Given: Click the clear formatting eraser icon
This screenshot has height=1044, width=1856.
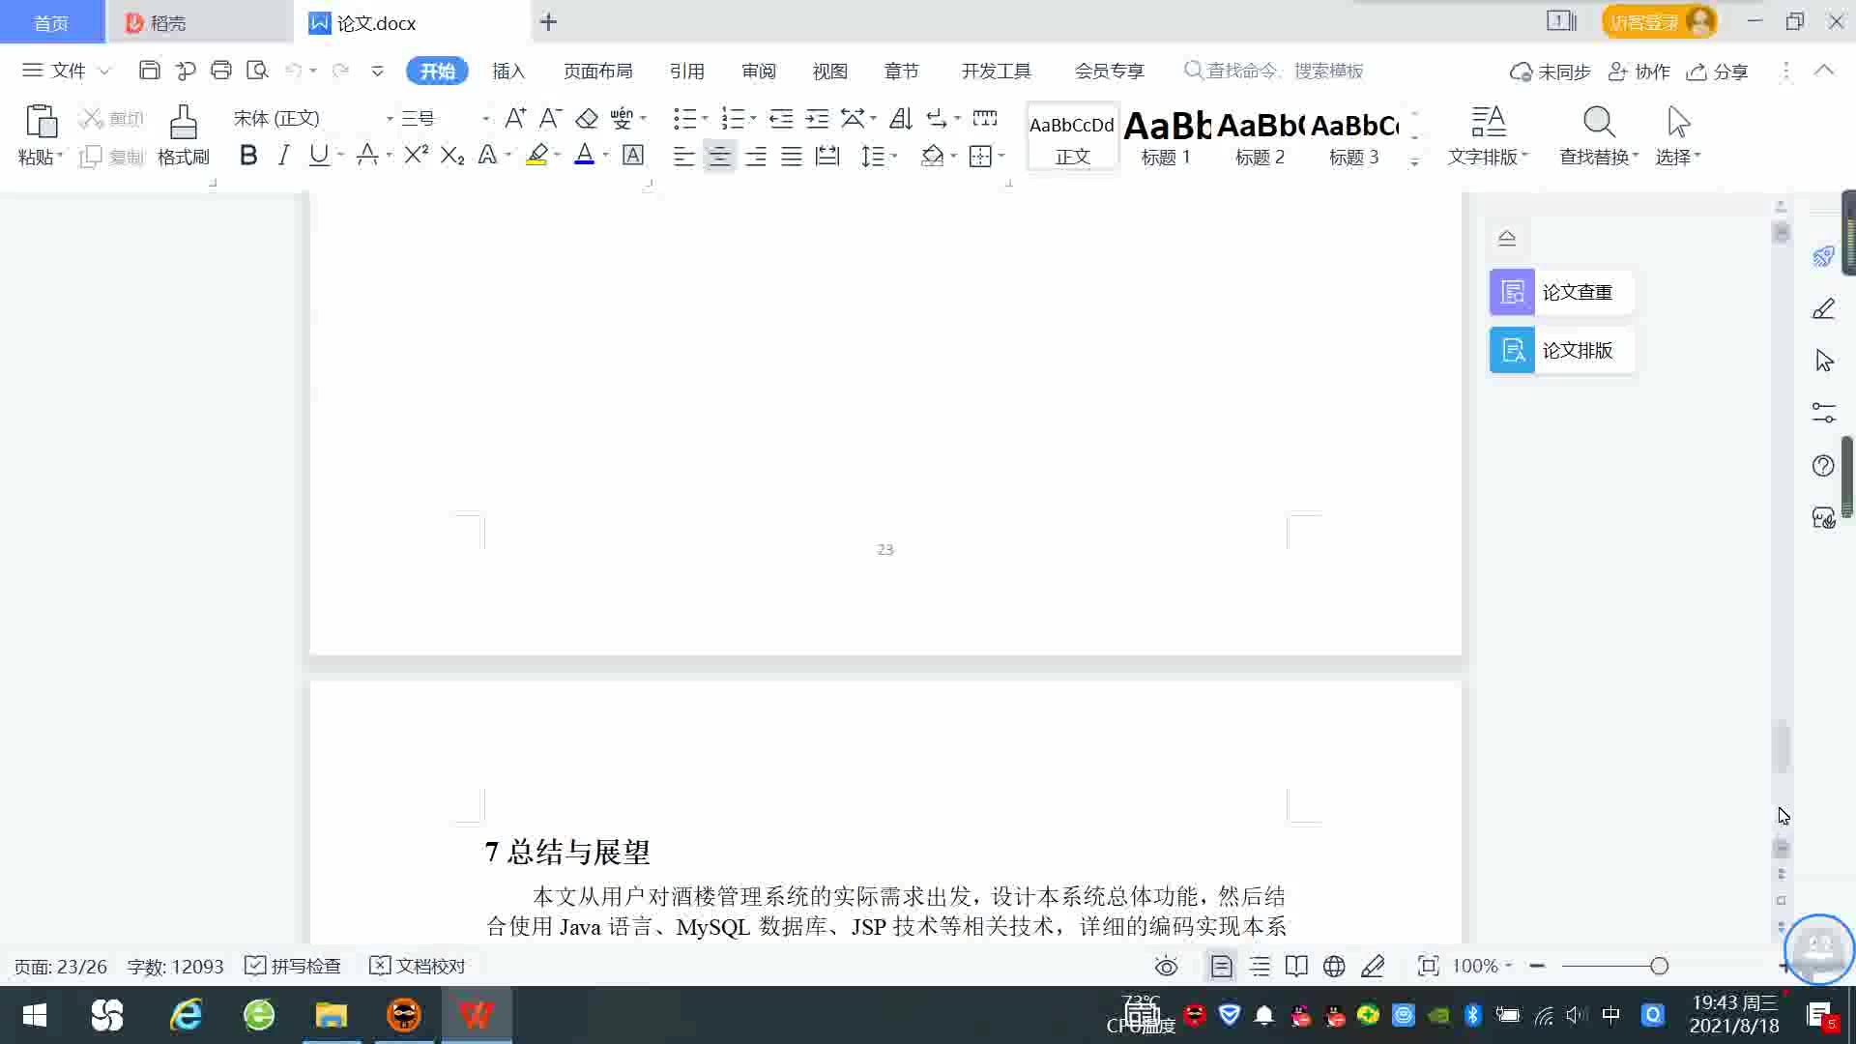Looking at the screenshot, I should click(x=587, y=119).
